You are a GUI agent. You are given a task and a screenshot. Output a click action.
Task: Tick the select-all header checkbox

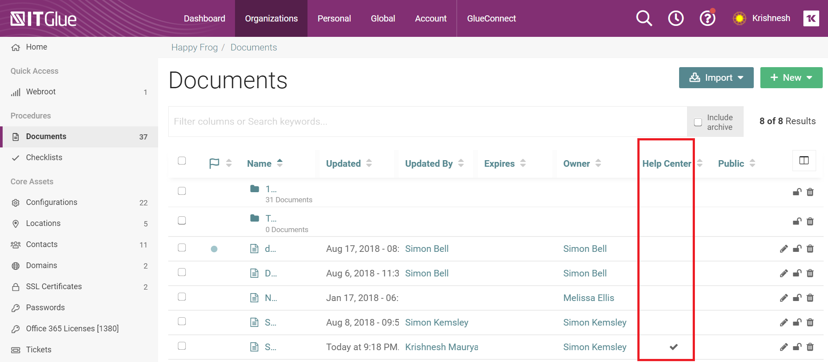tap(182, 161)
